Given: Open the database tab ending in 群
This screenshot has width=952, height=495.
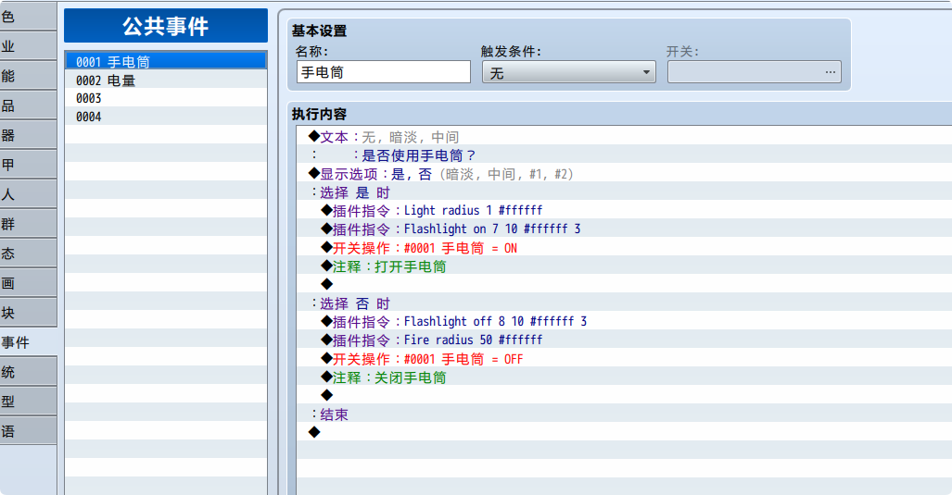Looking at the screenshot, I should pyautogui.click(x=28, y=224).
